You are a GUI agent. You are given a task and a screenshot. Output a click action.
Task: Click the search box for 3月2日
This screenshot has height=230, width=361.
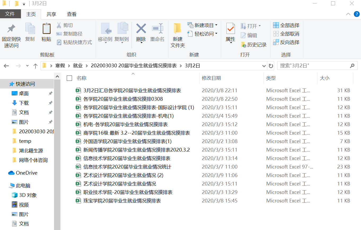(x=314, y=66)
